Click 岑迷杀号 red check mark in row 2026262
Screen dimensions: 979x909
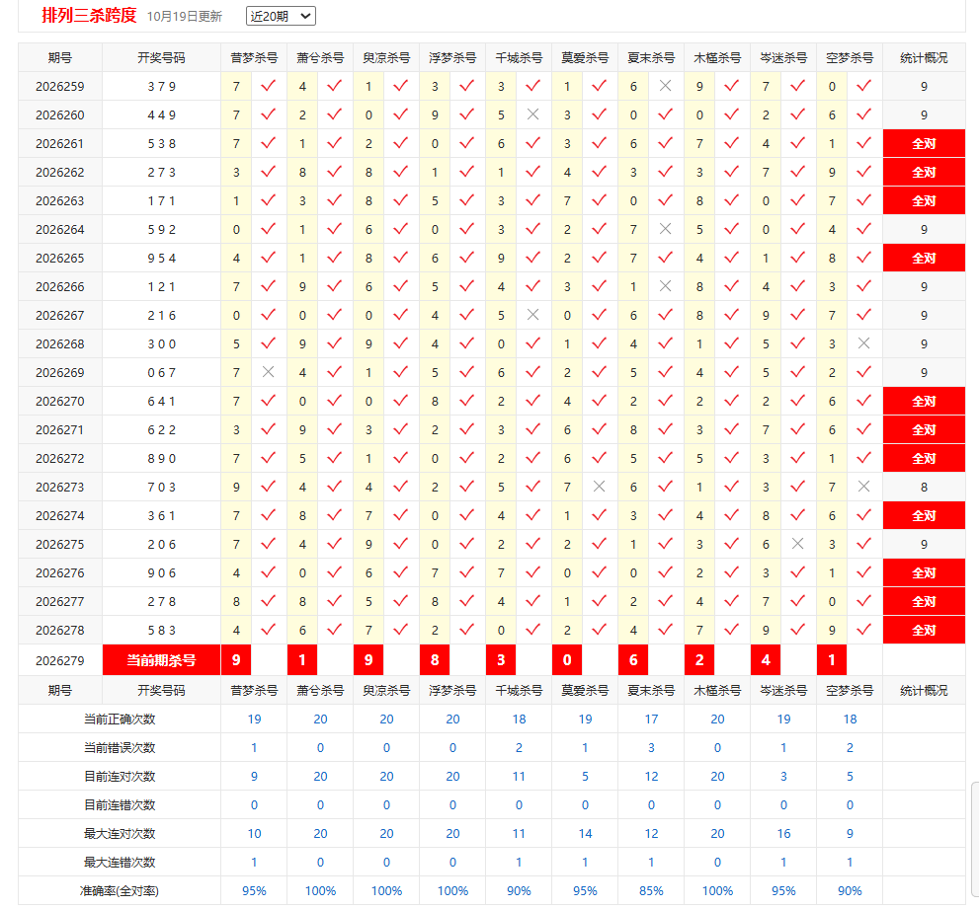coord(798,172)
